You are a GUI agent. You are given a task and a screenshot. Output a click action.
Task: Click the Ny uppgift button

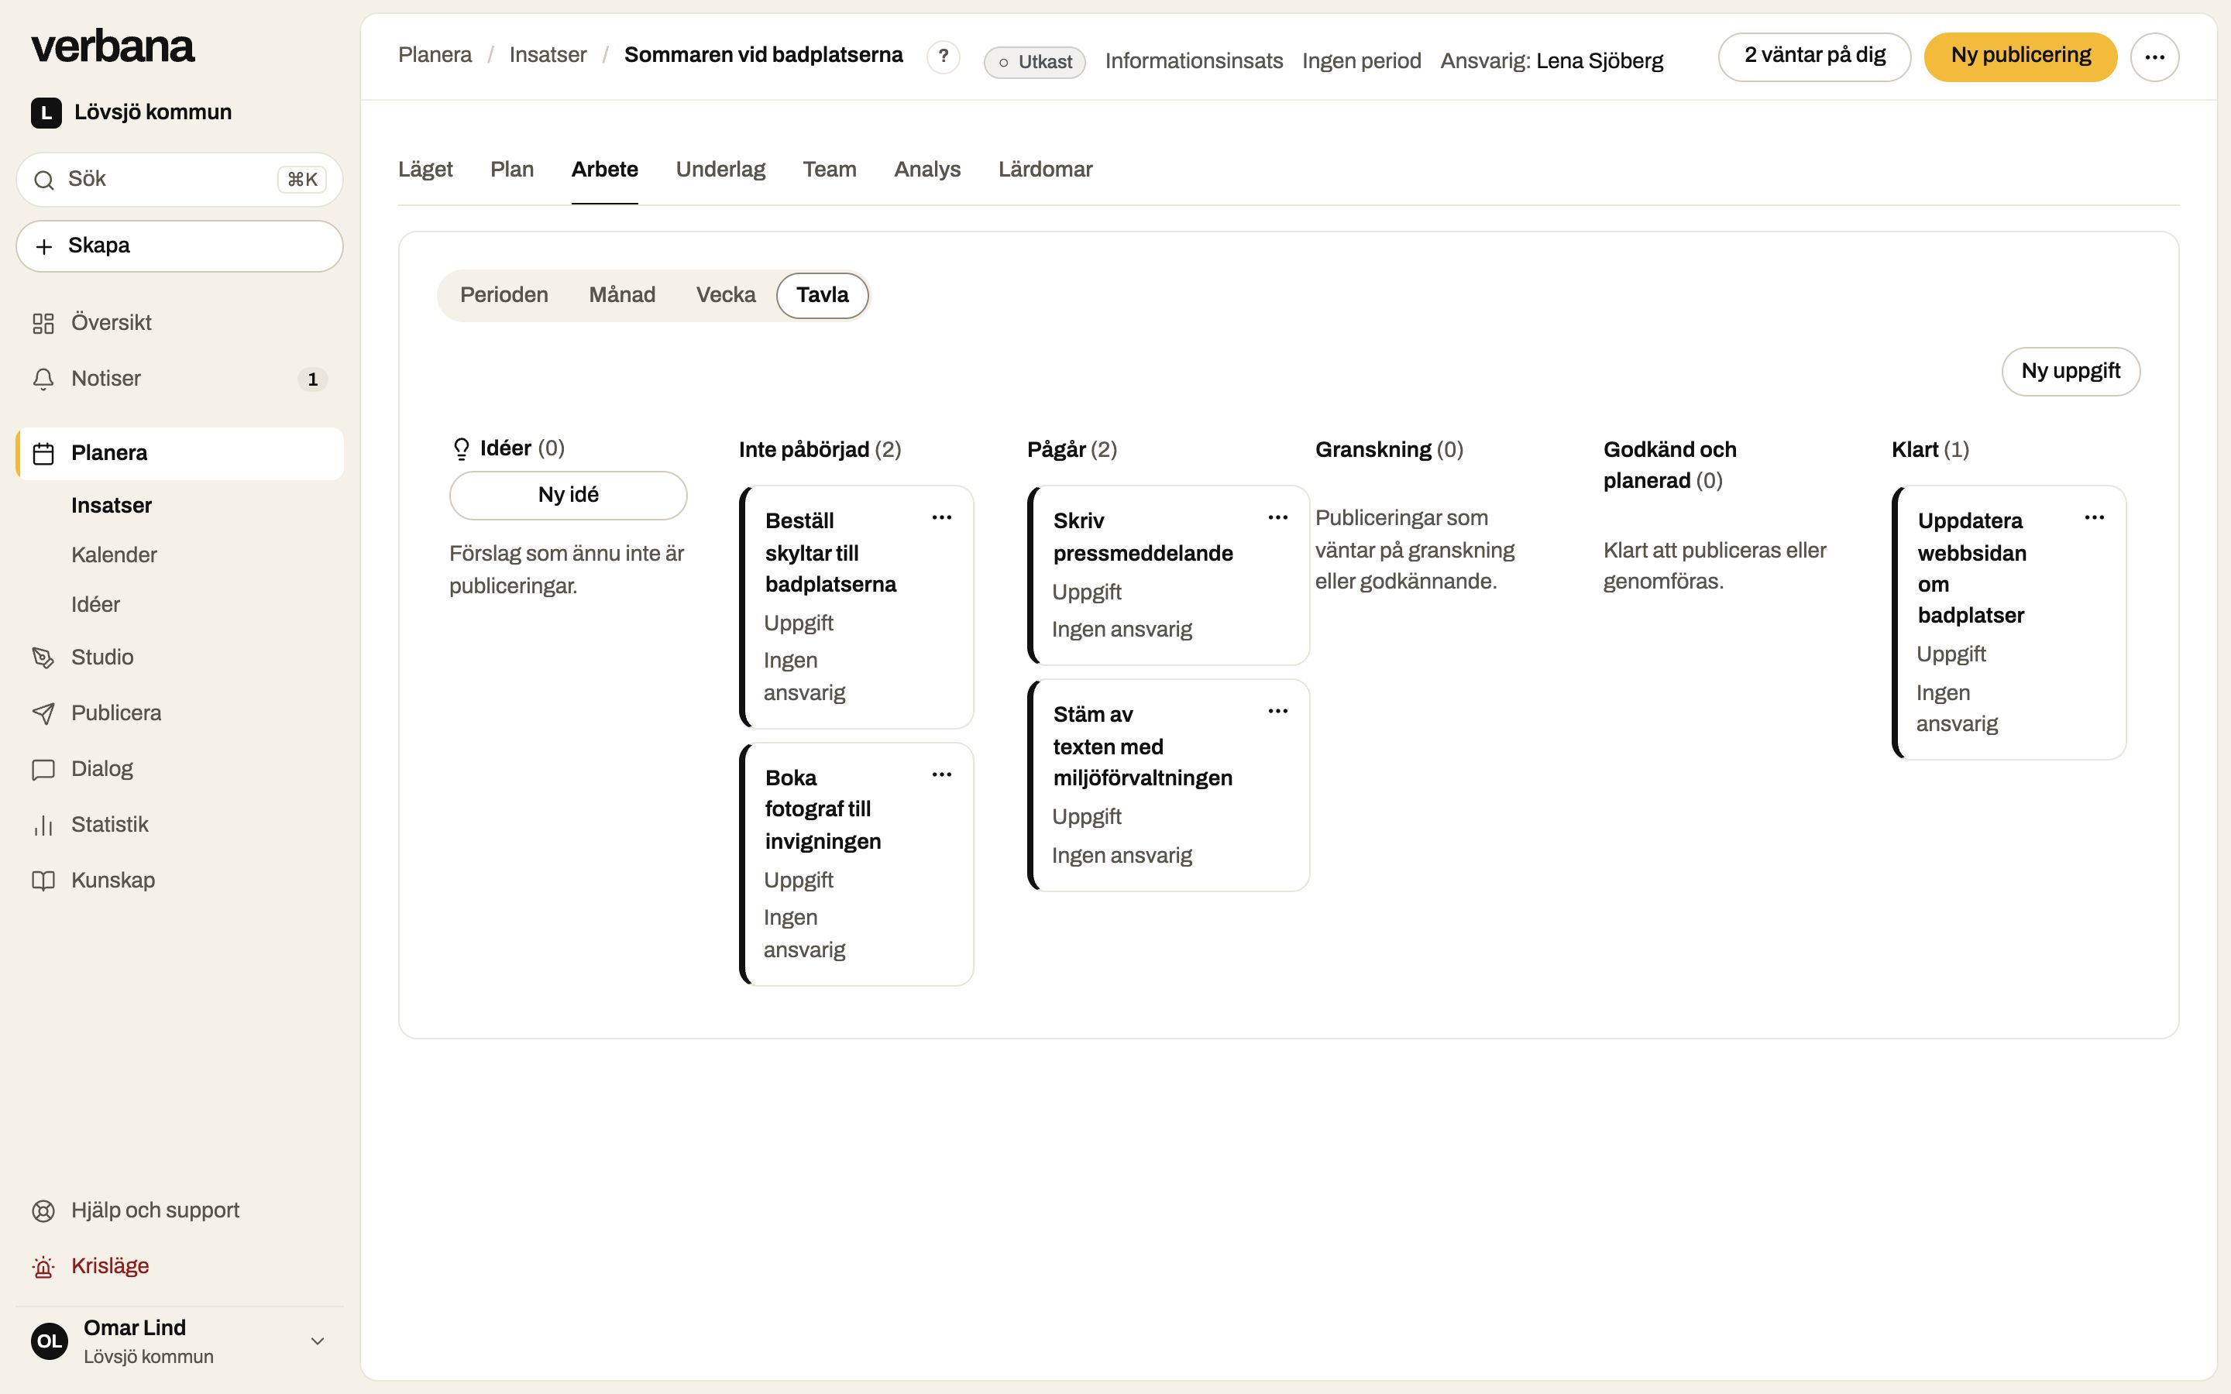click(x=2071, y=372)
